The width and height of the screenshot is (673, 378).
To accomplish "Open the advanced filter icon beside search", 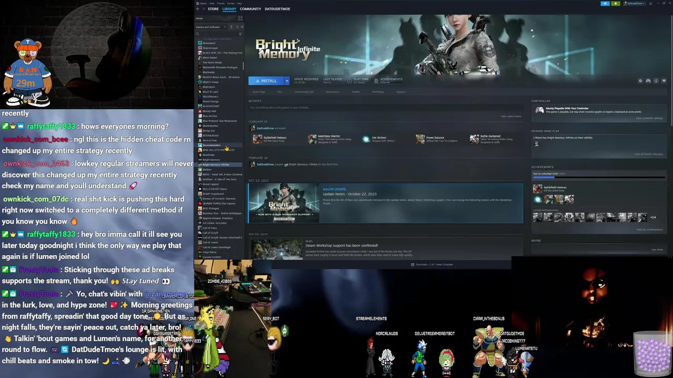I will (241, 34).
